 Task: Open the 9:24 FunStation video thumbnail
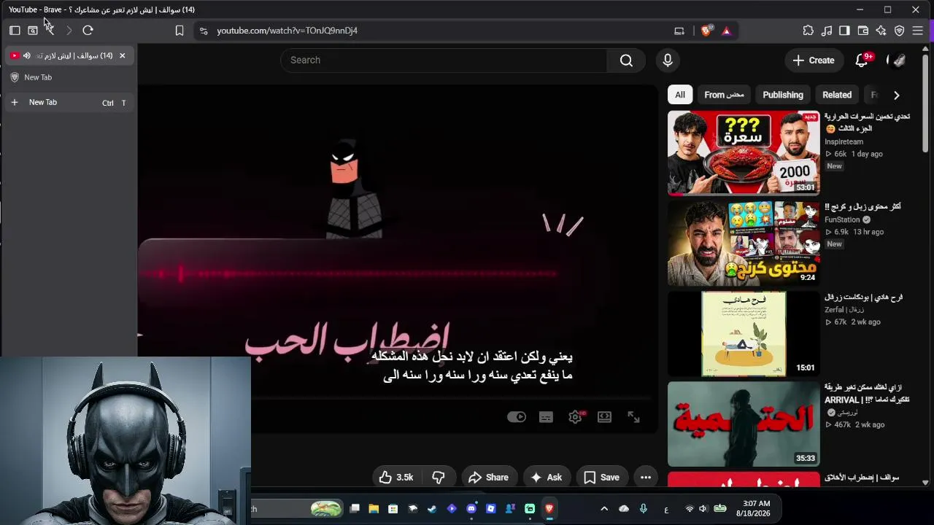click(744, 244)
